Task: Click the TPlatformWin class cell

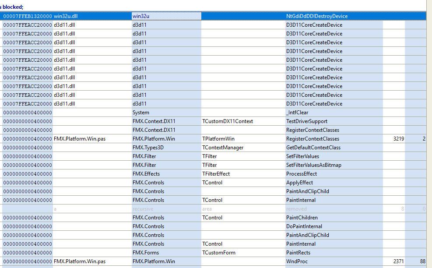Action: point(243,139)
